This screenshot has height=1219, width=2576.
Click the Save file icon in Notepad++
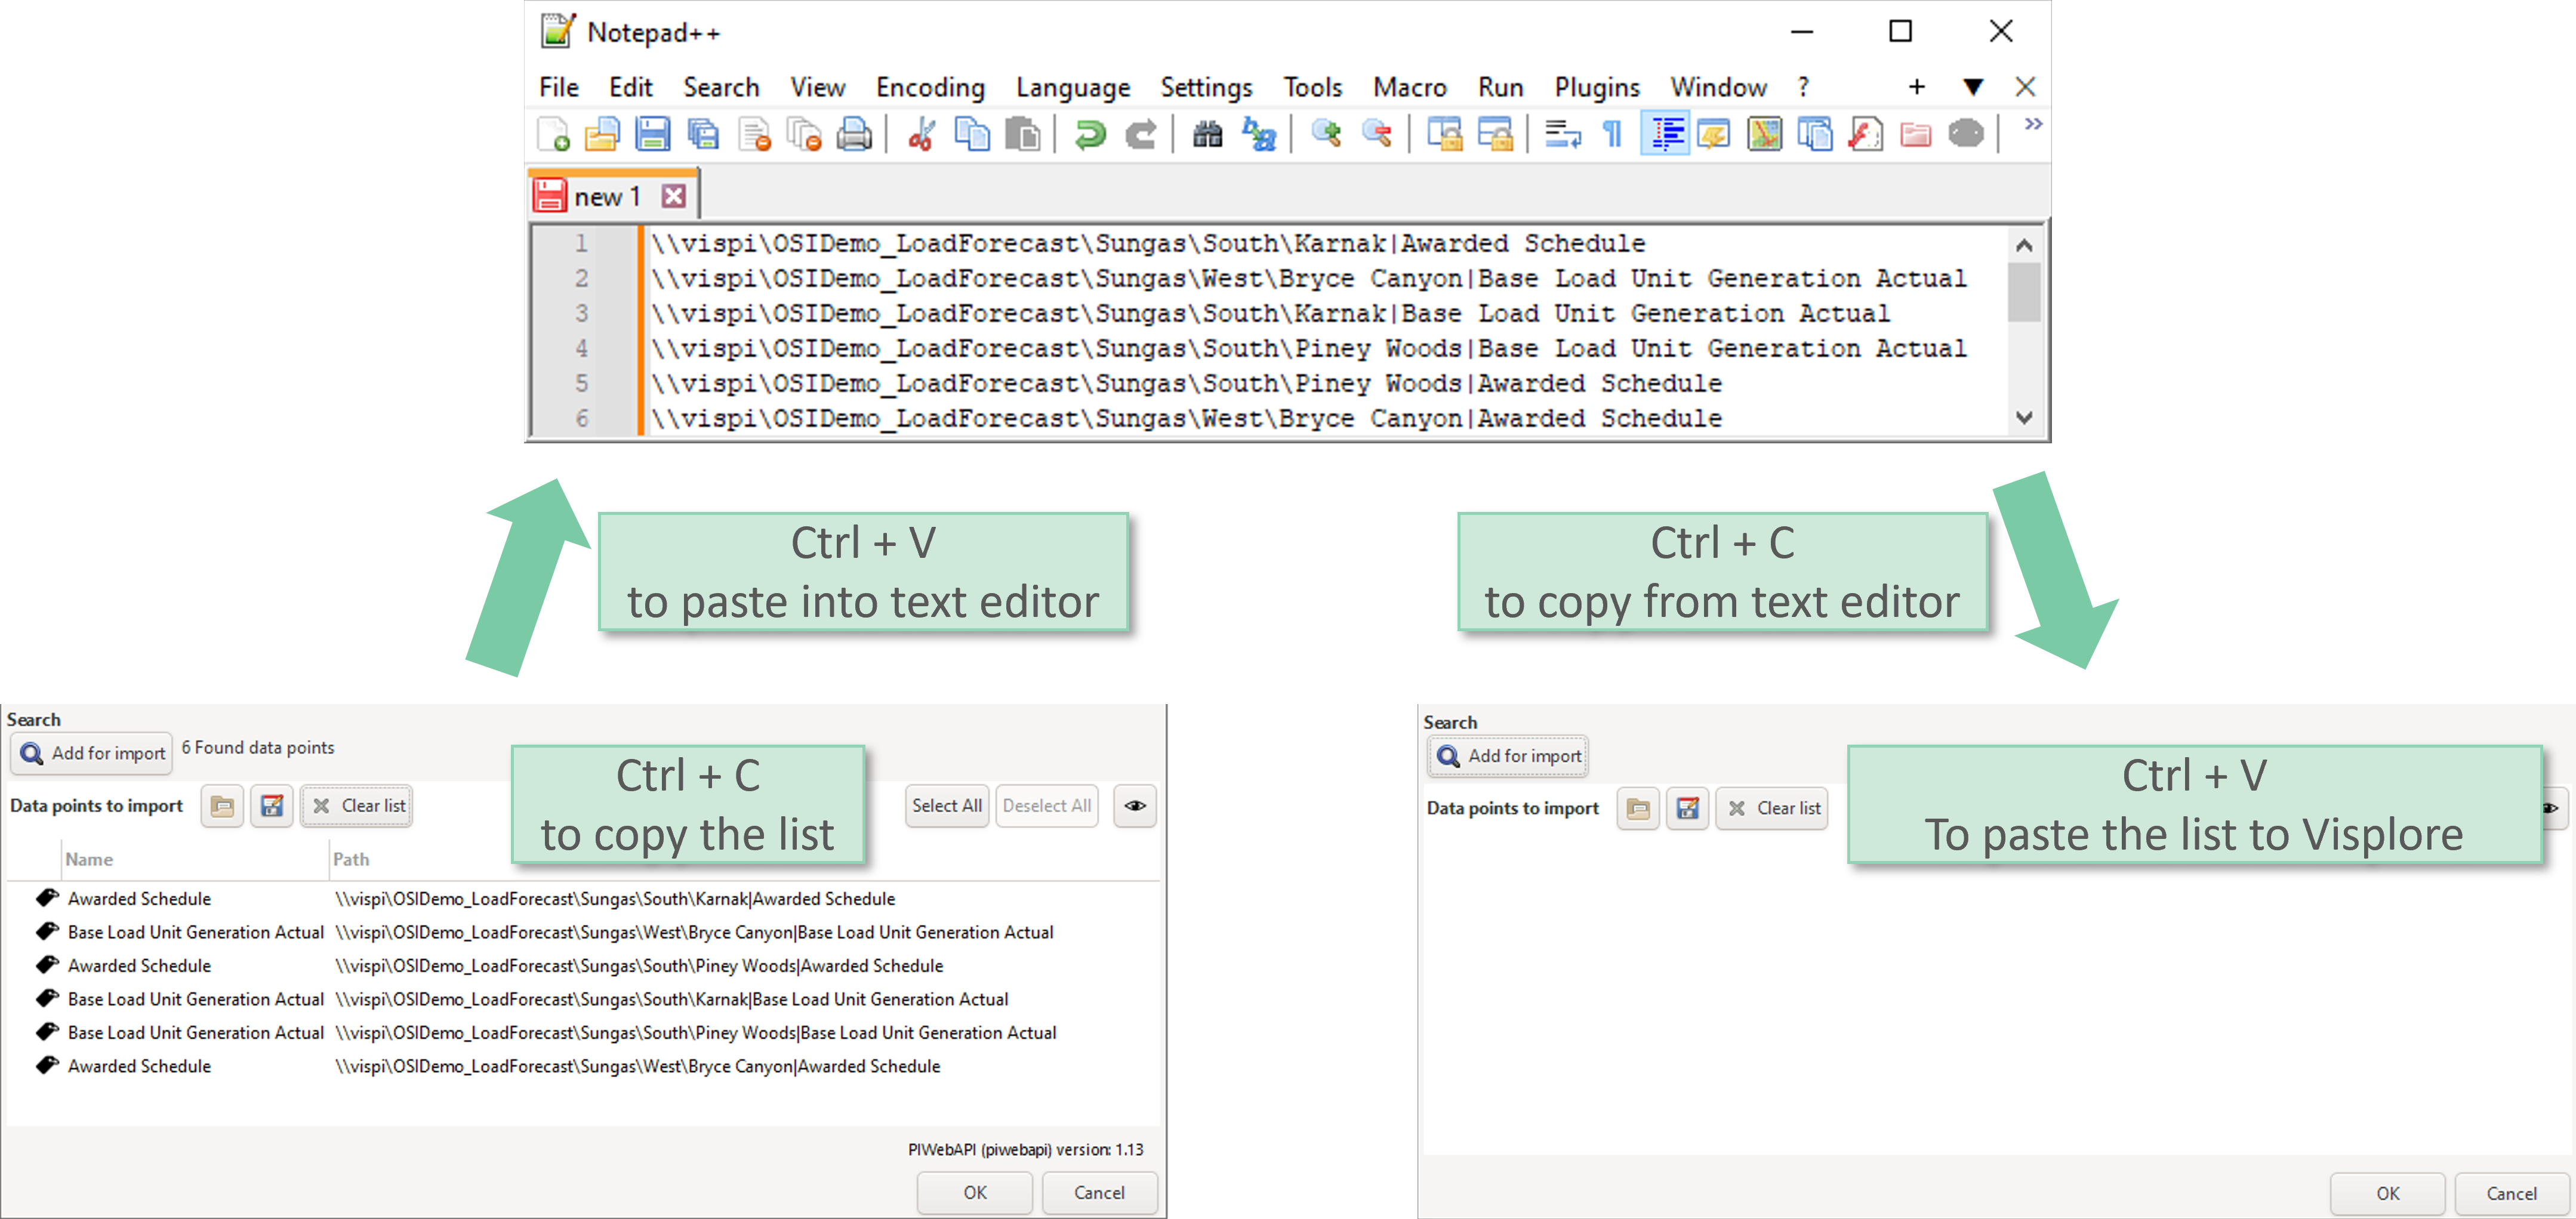click(652, 134)
